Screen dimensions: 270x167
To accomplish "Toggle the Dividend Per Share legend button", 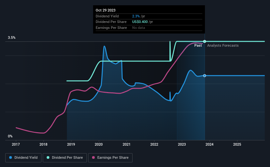I will (x=65, y=158).
